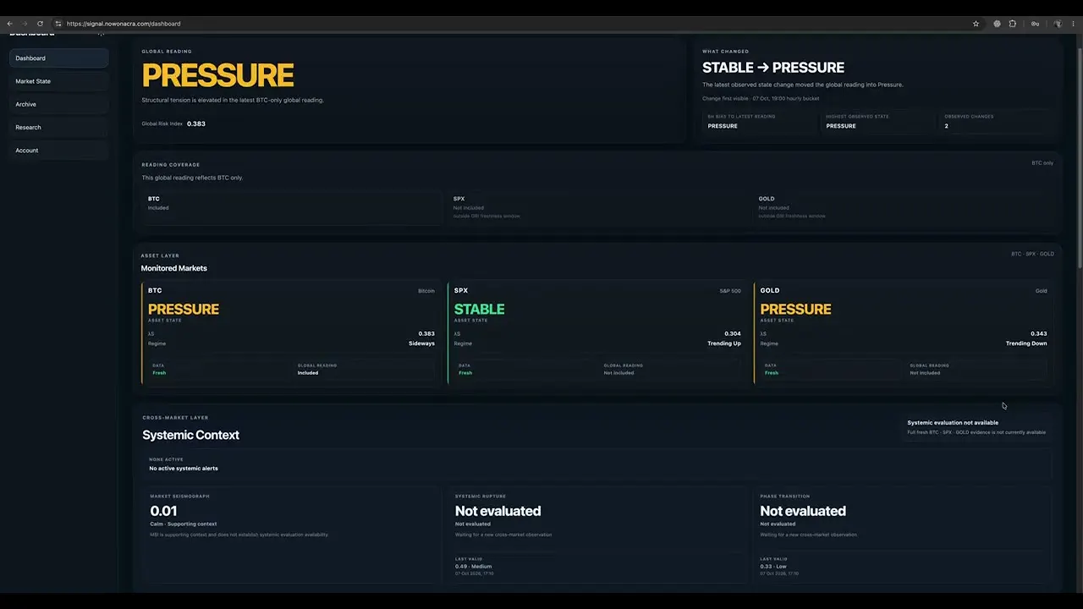
Task: Click the GOLD card value 0.343
Action: 1039,334
